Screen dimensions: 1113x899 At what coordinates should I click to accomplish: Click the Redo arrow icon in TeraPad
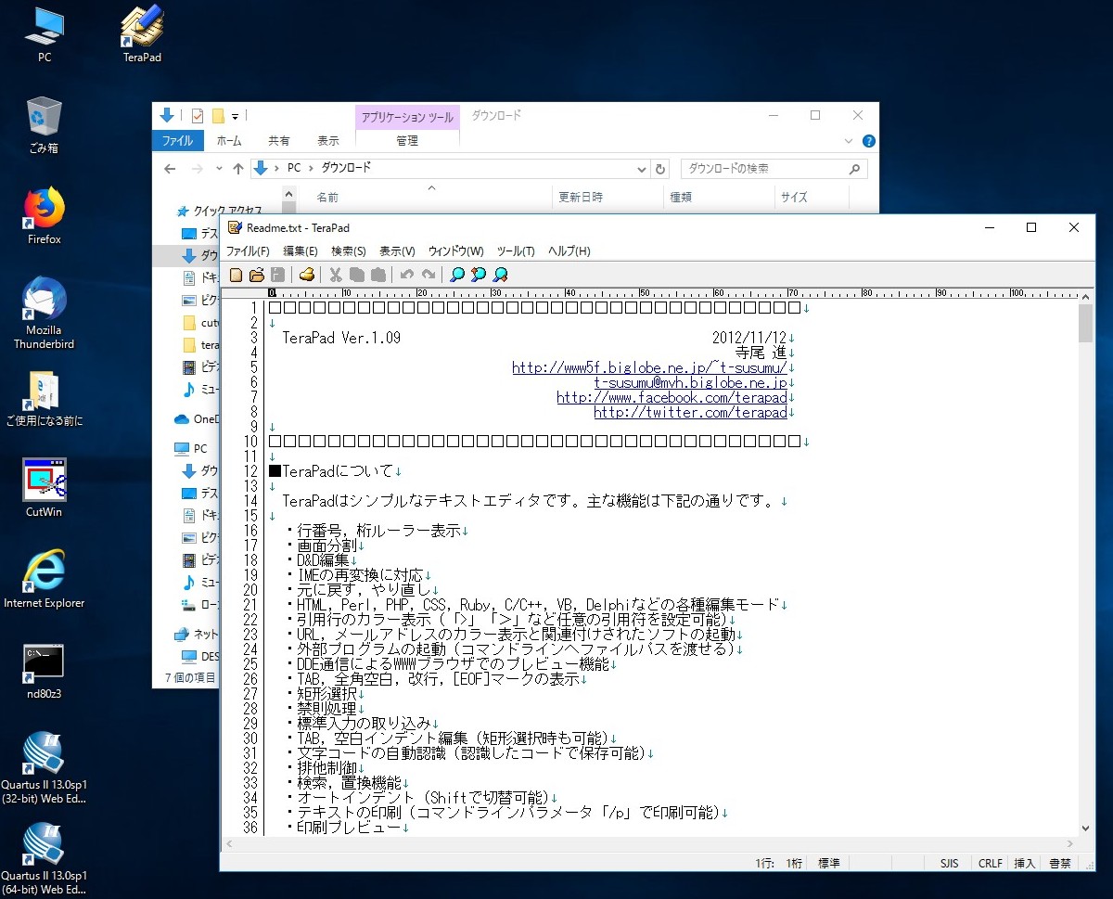(x=428, y=275)
